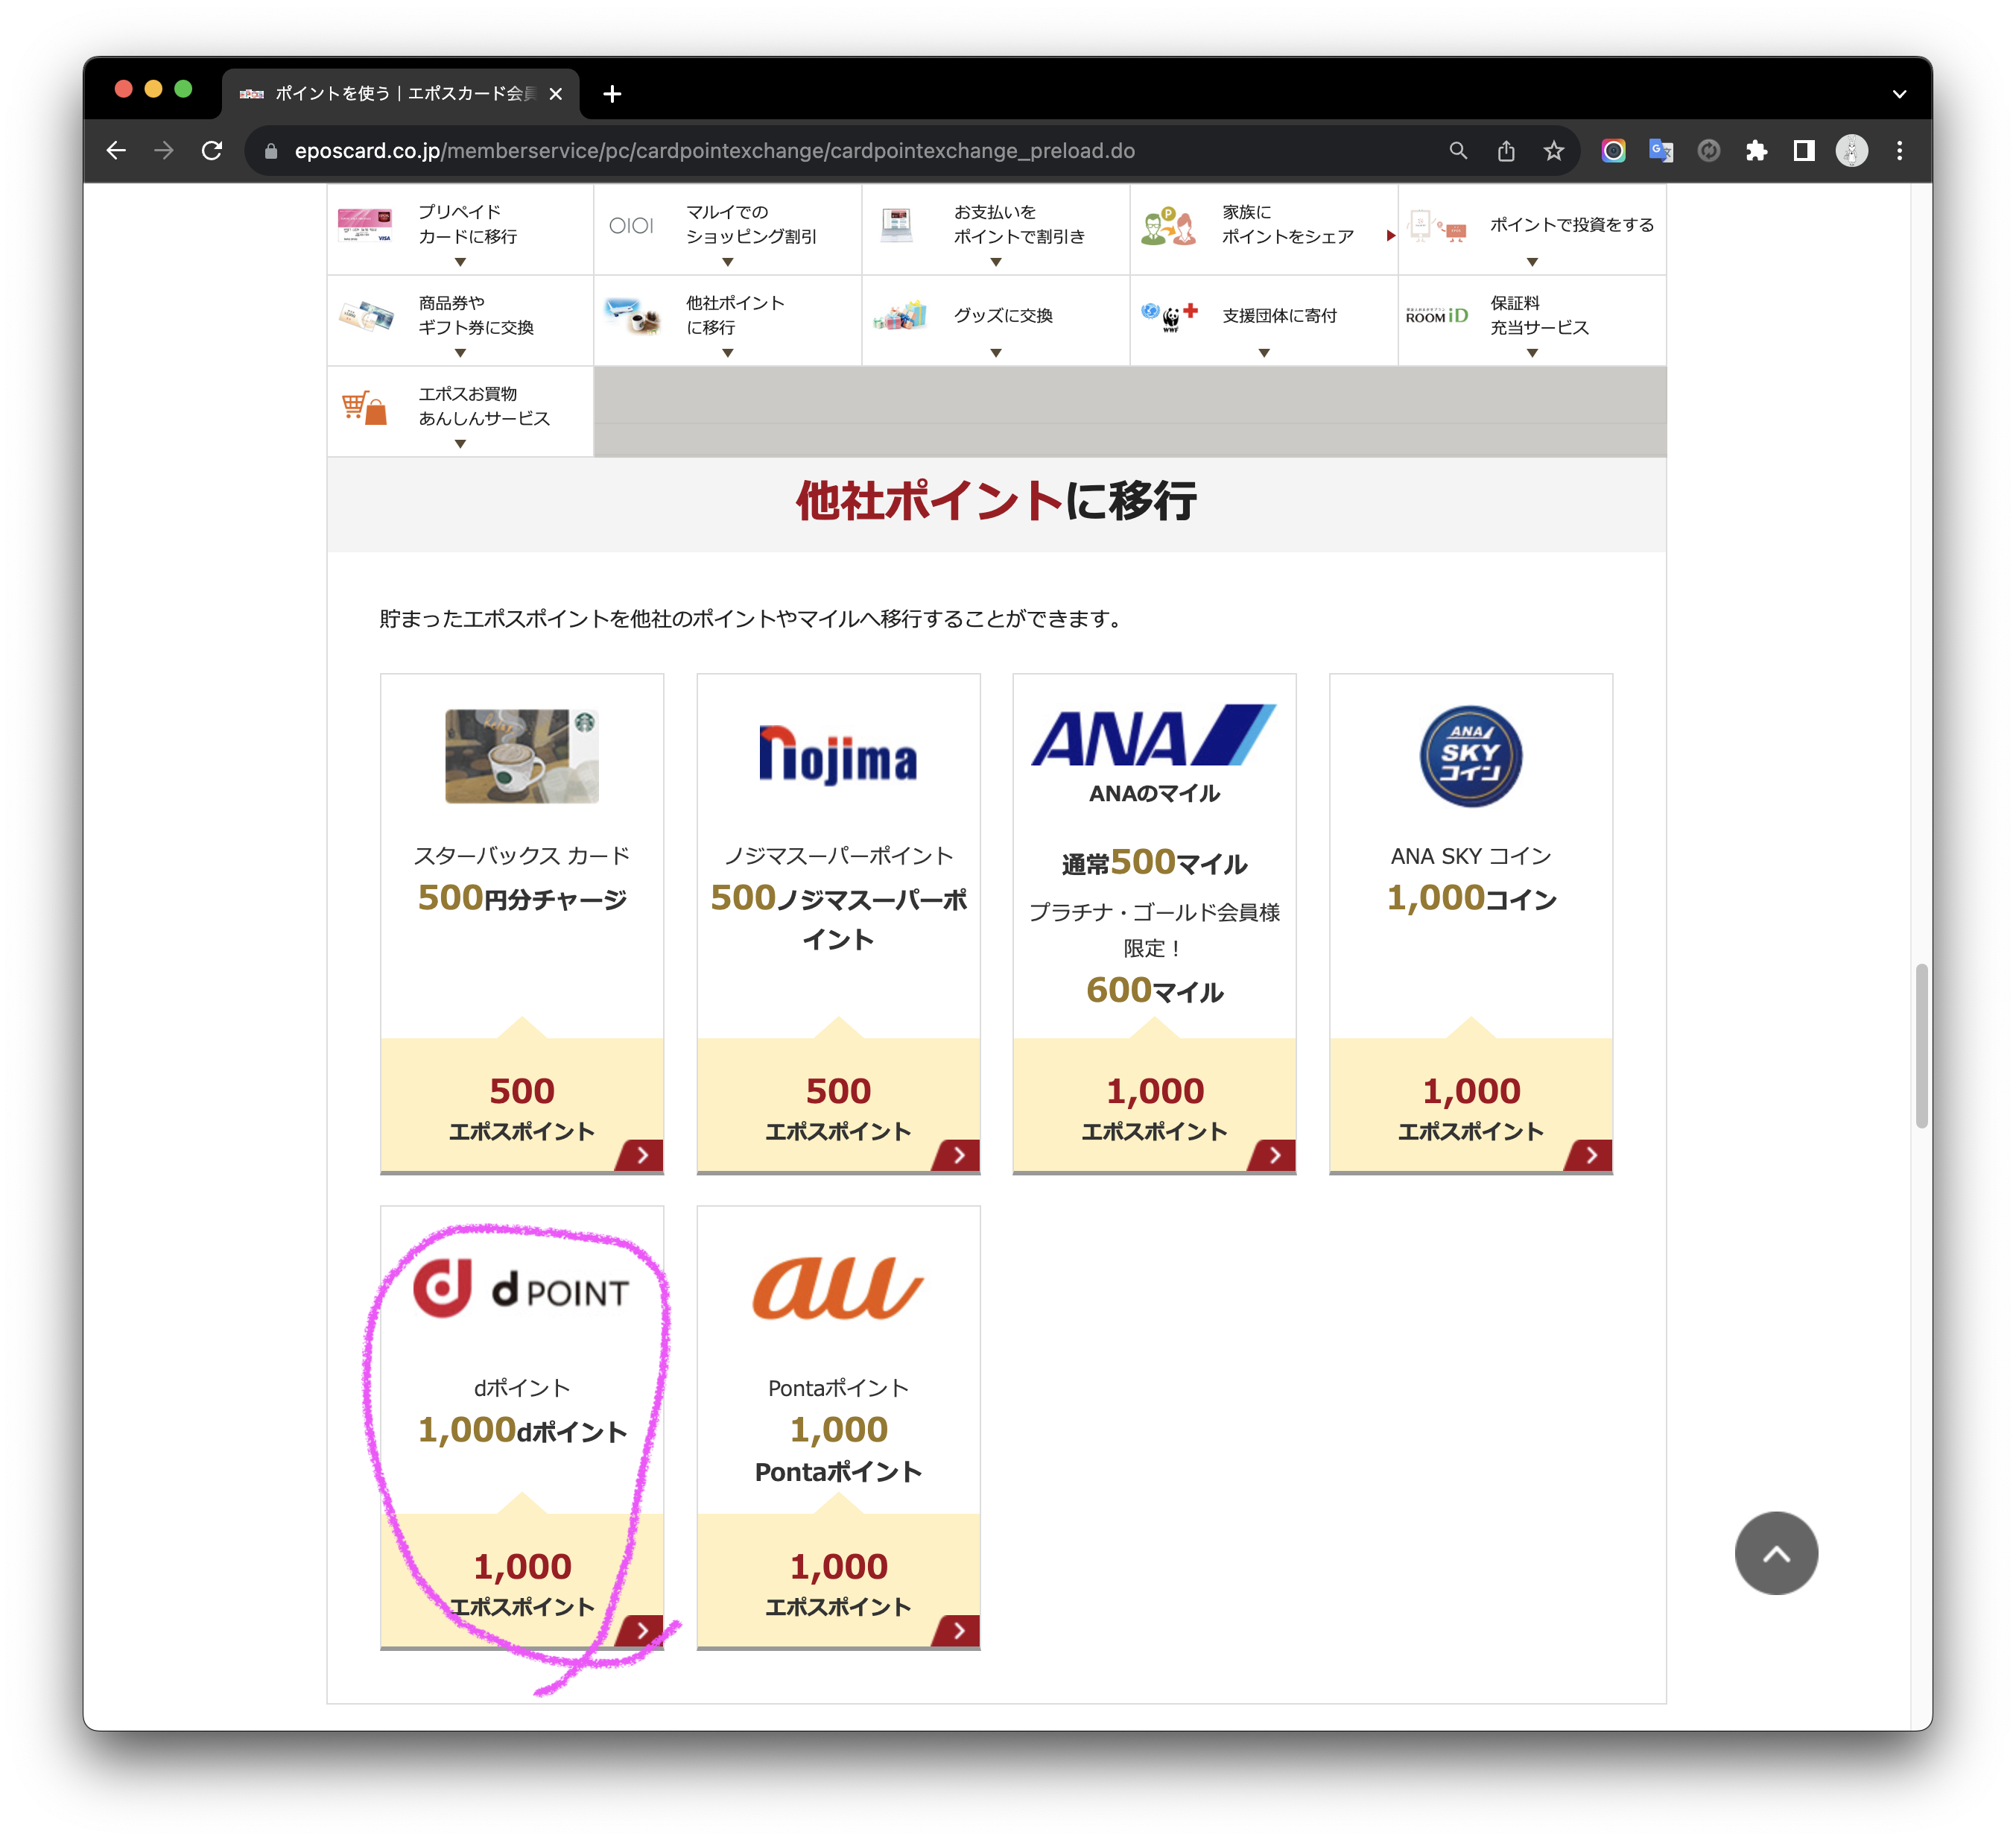This screenshot has width=2016, height=1841.
Task: Expand arrow under プリペイドカードに移行
Action: [x=460, y=262]
